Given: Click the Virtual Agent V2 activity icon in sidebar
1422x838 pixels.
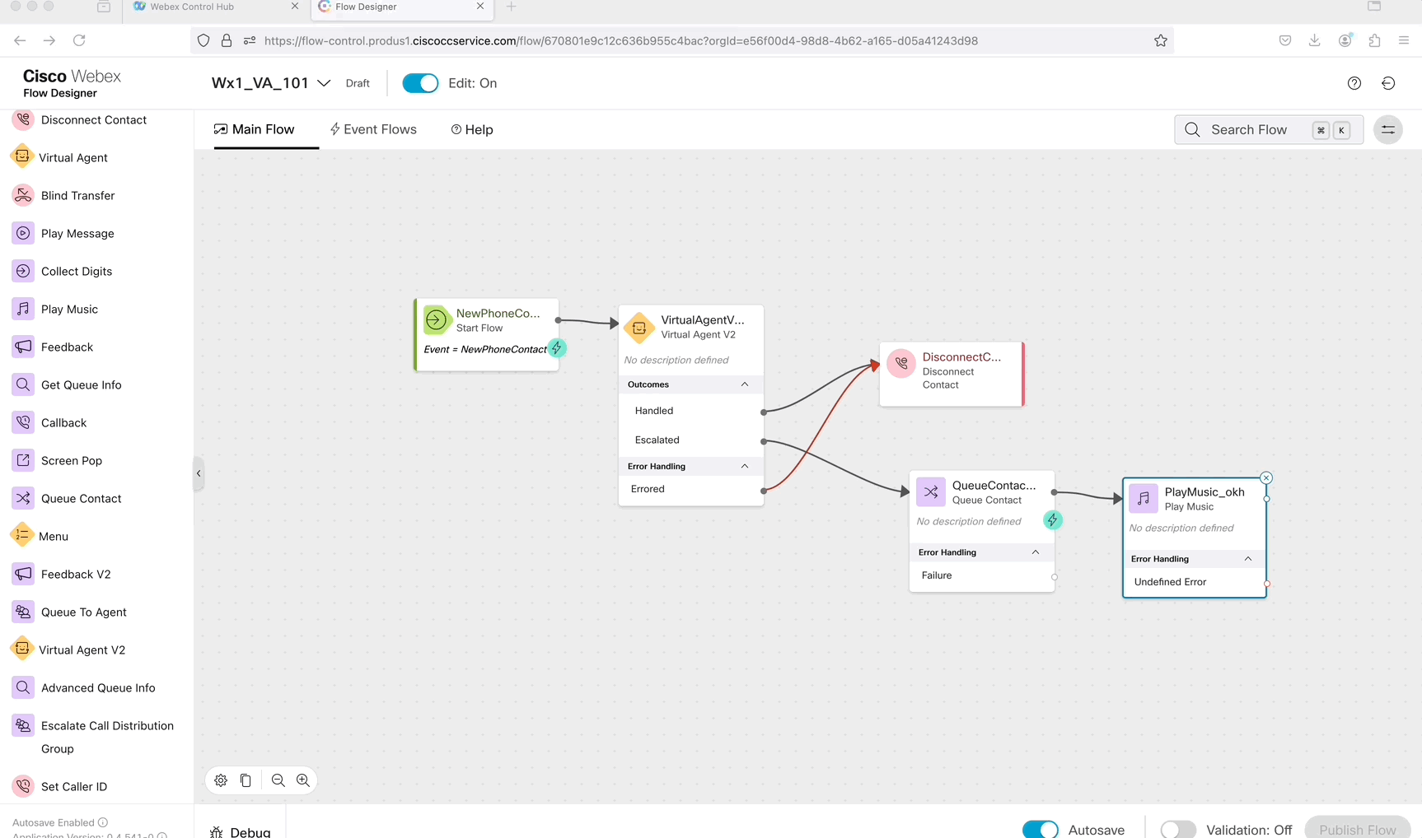Looking at the screenshot, I should (22, 649).
